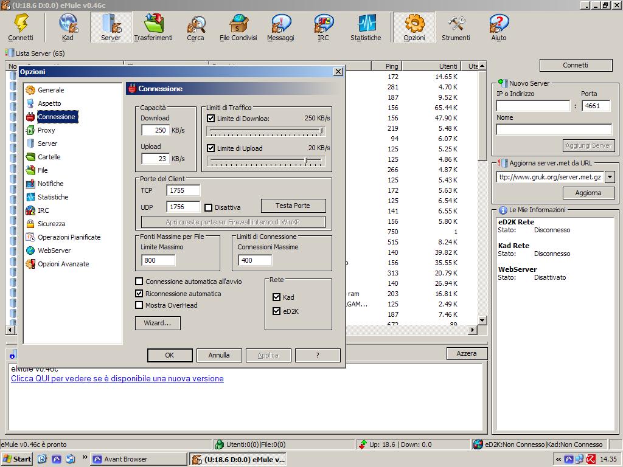Click the download limit slider

click(x=265, y=131)
